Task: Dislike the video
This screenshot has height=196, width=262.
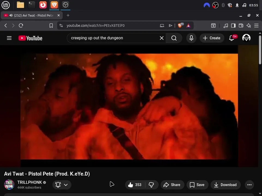Action: [151, 185]
